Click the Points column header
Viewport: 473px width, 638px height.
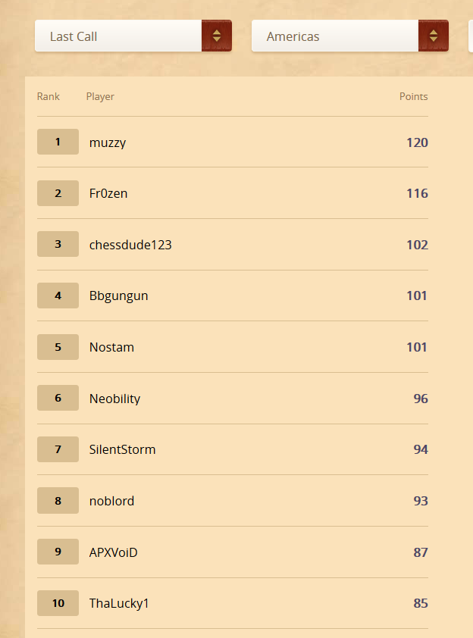click(413, 97)
